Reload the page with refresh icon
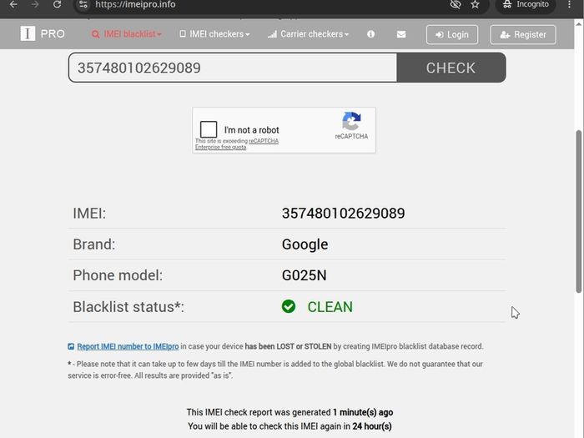Screen dimensions: 584x438 [57, 4]
